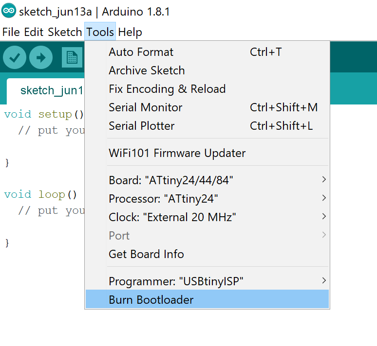Open the Help menu

130,33
